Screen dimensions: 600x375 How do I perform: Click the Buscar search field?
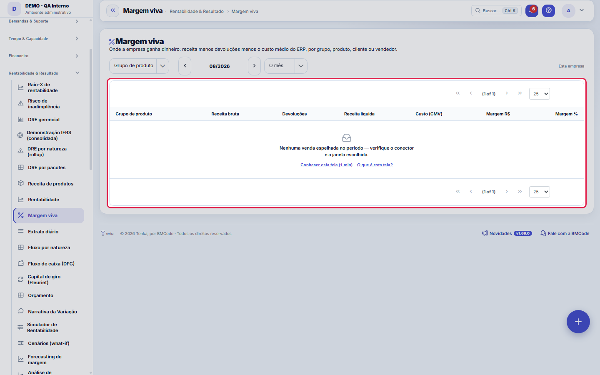point(496,10)
